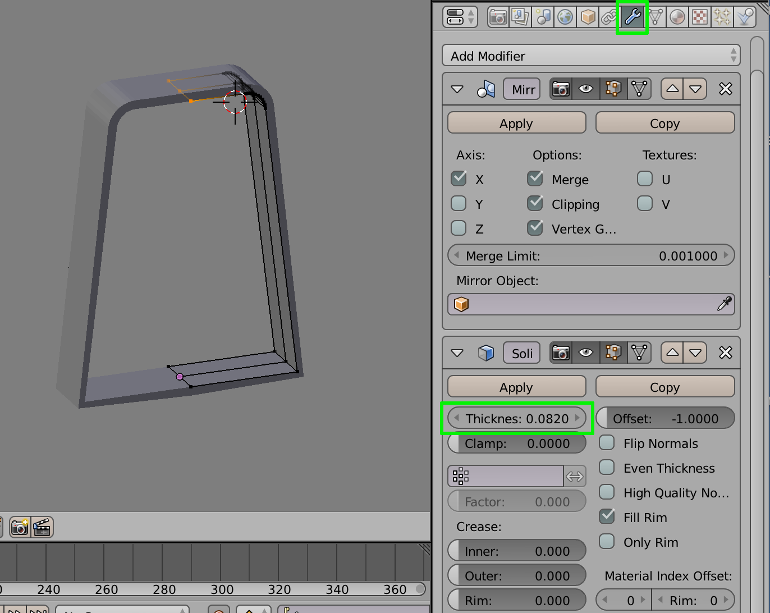The height and width of the screenshot is (613, 770).
Task: Toggle Mirror modifier render camera visibility
Action: (x=561, y=89)
